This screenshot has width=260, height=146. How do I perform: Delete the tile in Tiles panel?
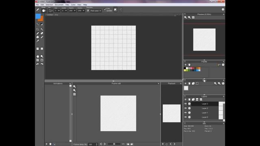point(189,84)
